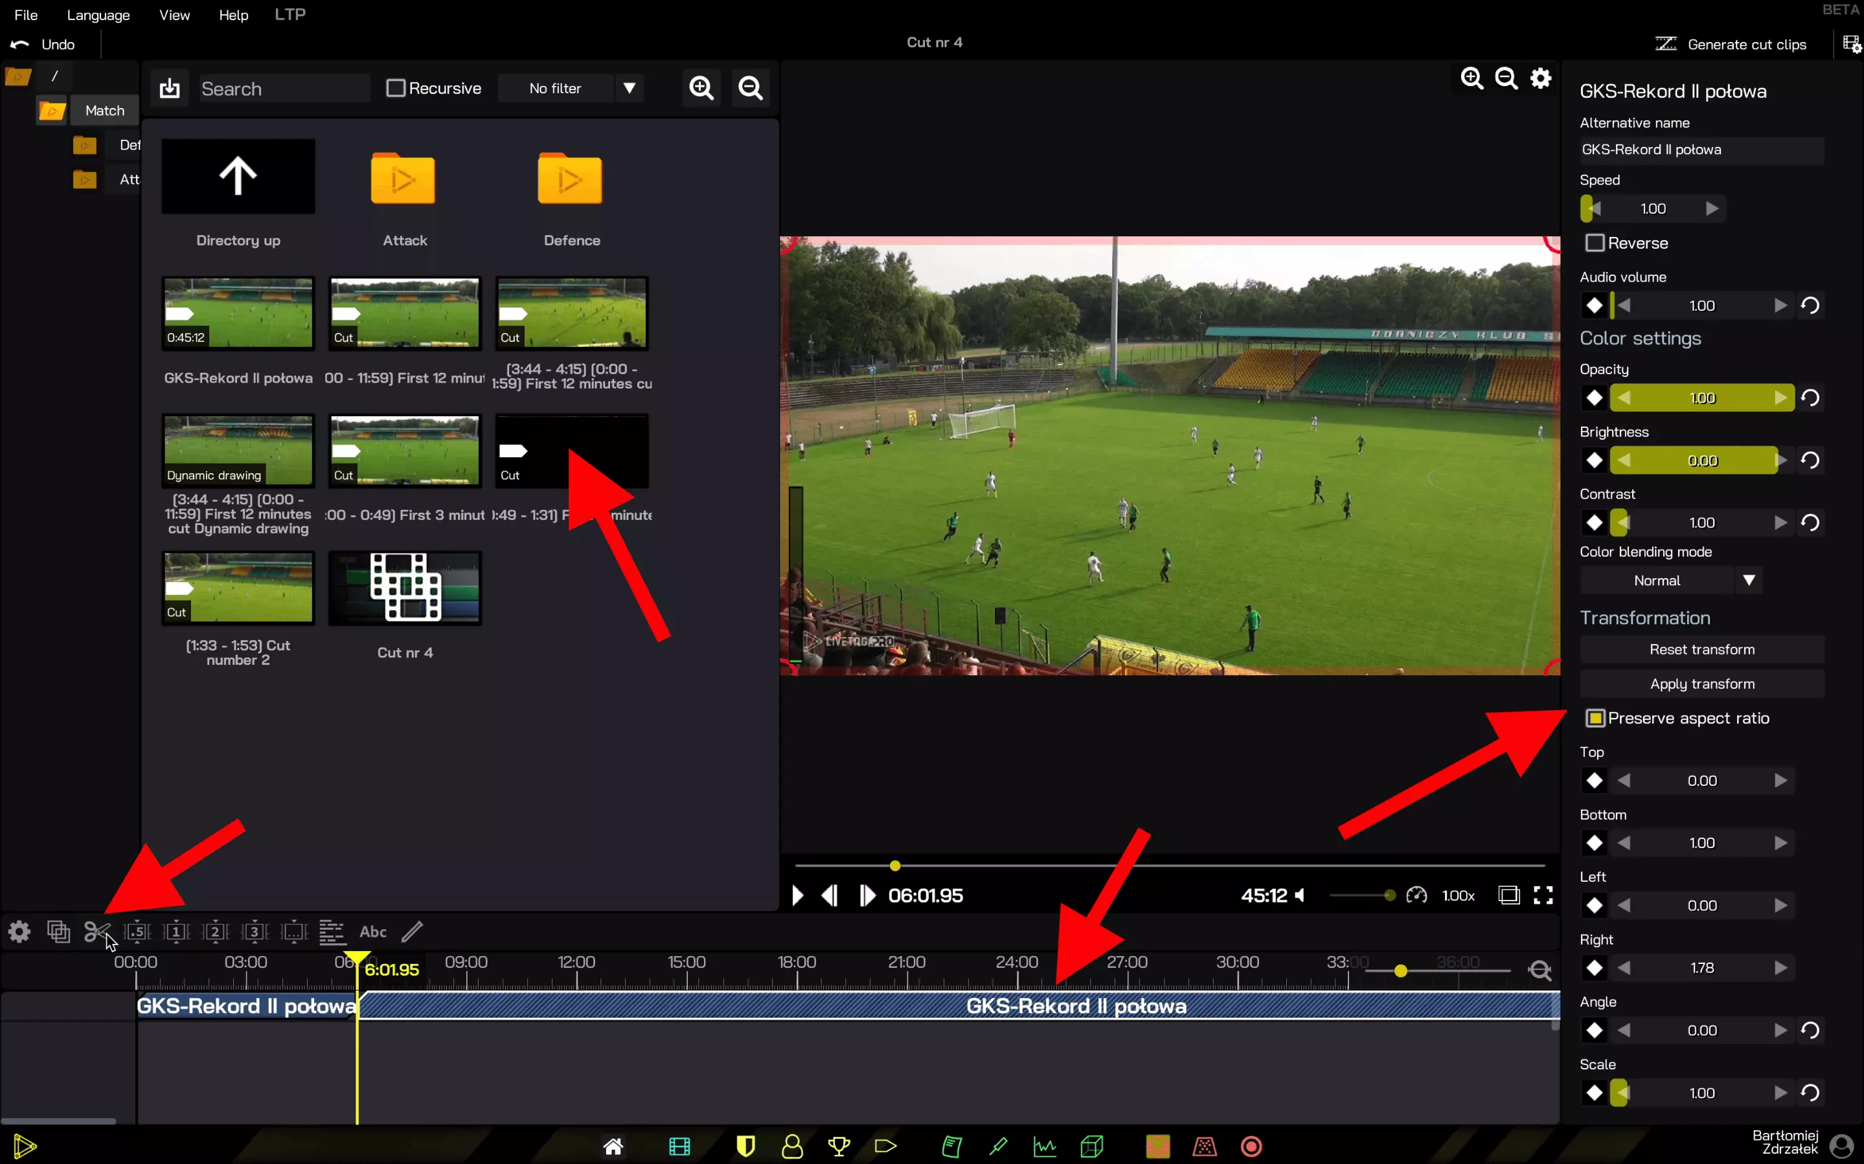Open the View menu
Screen dimensions: 1864x1164
(174, 15)
